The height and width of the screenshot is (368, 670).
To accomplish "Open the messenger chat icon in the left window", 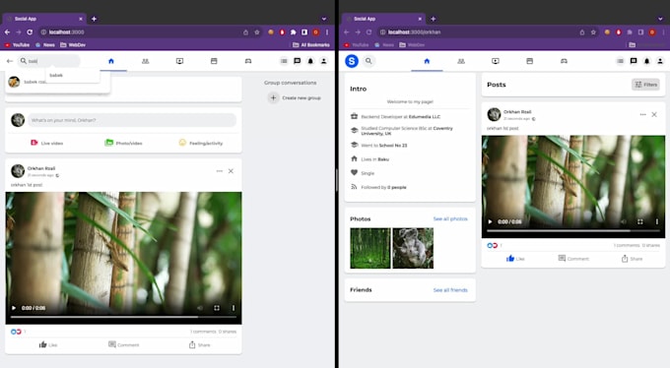I will (x=297, y=61).
